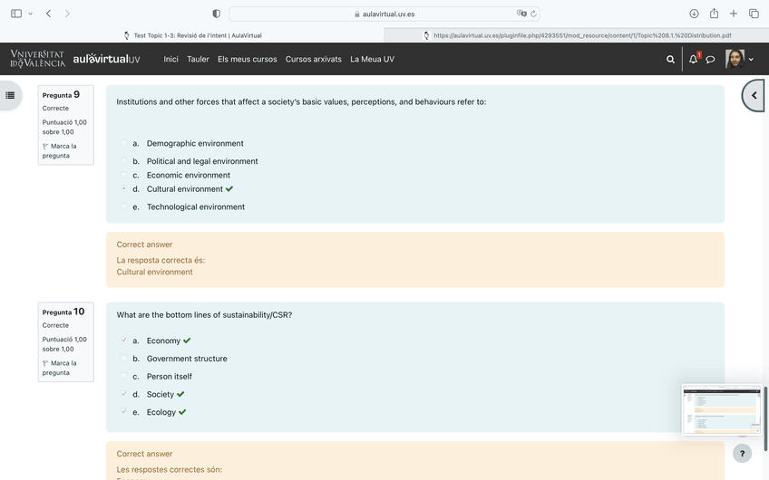Open the course index drawer icon
The height and width of the screenshot is (480, 769).
10,95
